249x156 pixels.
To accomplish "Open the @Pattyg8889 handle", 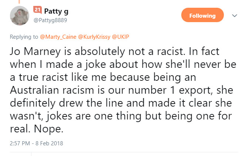I will click(x=50, y=20).
